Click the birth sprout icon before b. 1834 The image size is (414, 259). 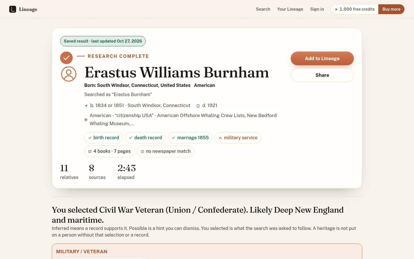pyautogui.click(x=86, y=106)
